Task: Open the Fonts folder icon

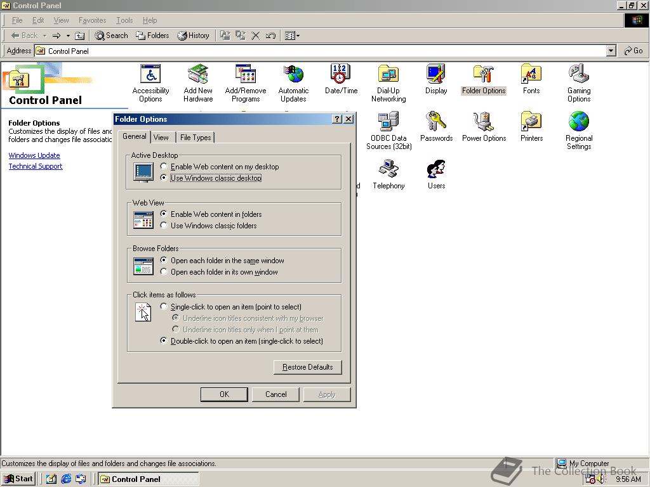Action: 531,79
